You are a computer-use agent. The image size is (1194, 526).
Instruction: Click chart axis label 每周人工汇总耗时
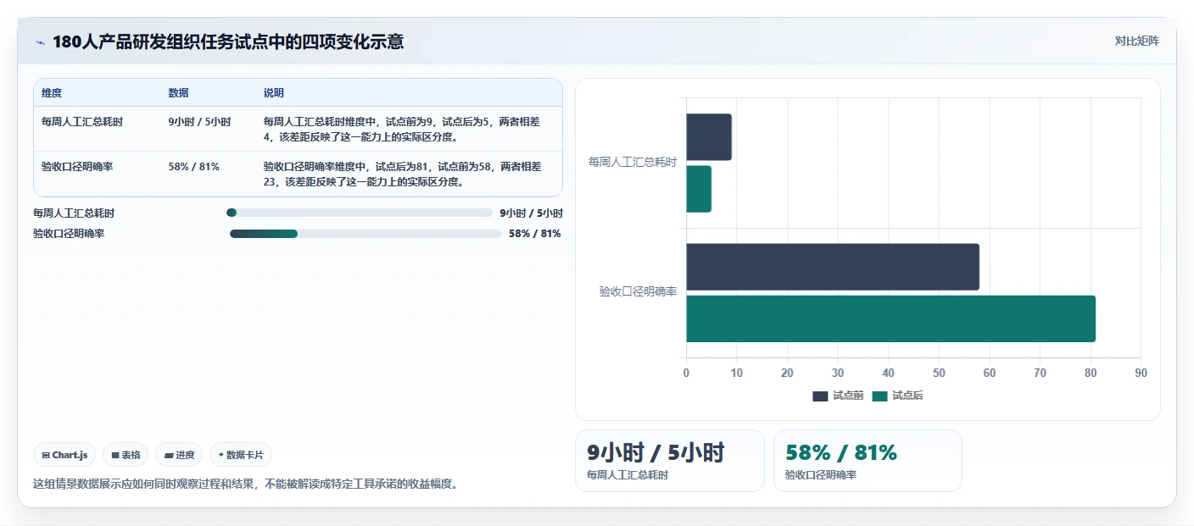(633, 162)
